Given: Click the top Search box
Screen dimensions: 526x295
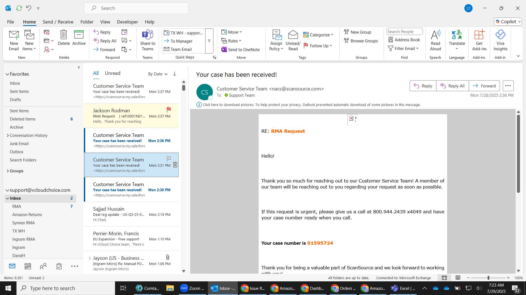Looking at the screenshot, I should tap(136, 8).
